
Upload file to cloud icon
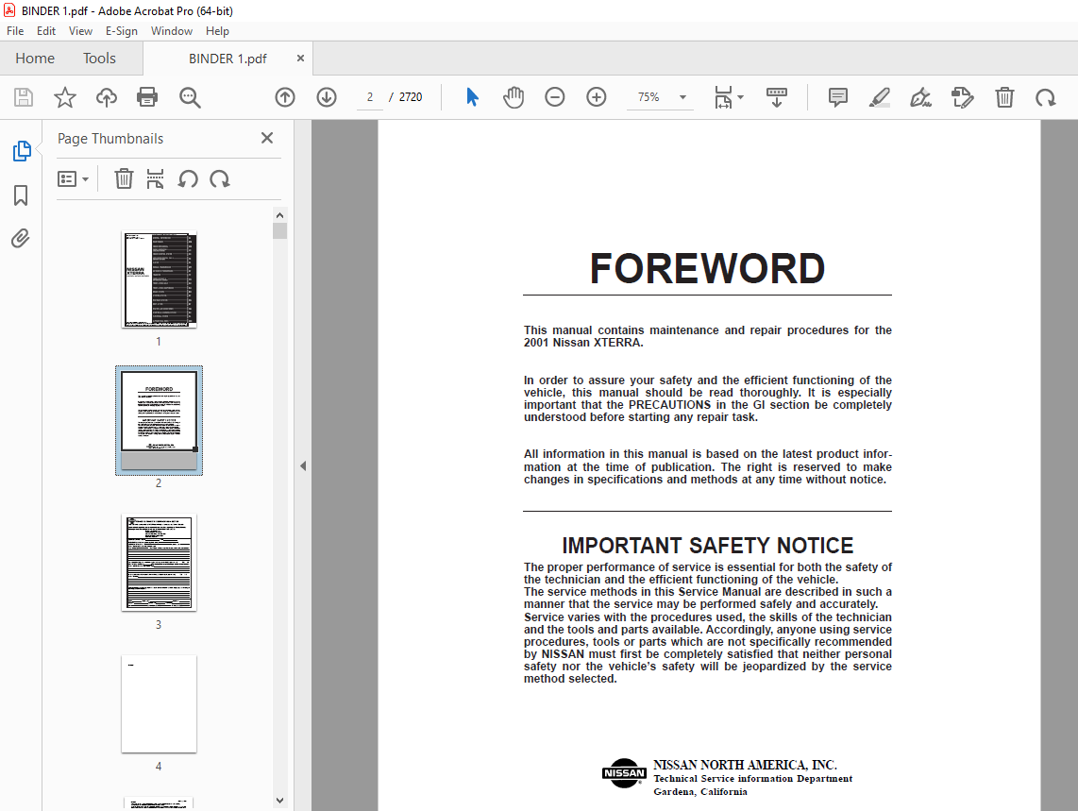[x=106, y=97]
